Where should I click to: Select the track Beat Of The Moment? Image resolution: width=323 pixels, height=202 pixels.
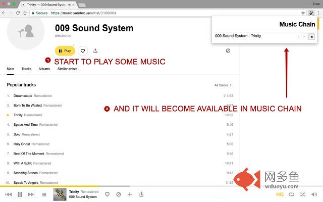(29, 154)
